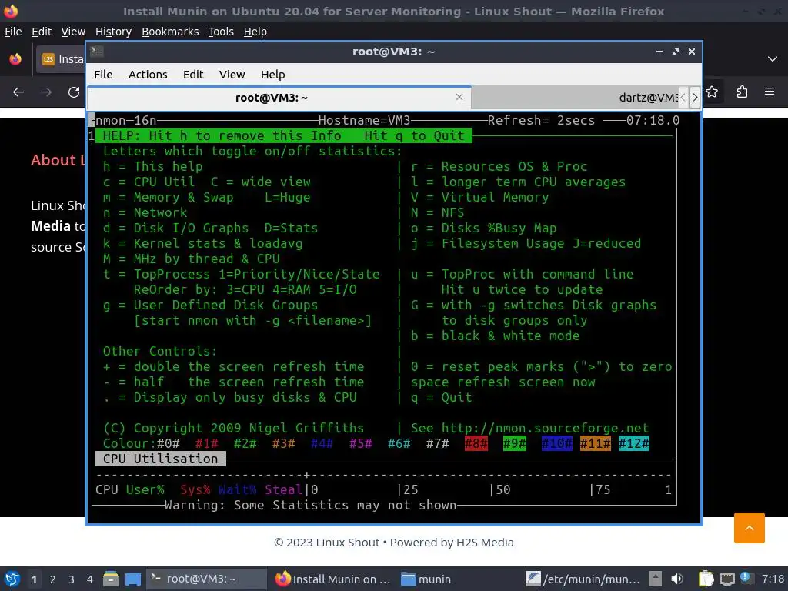
Task: Click the cyan #12# colour sample
Action: click(634, 443)
